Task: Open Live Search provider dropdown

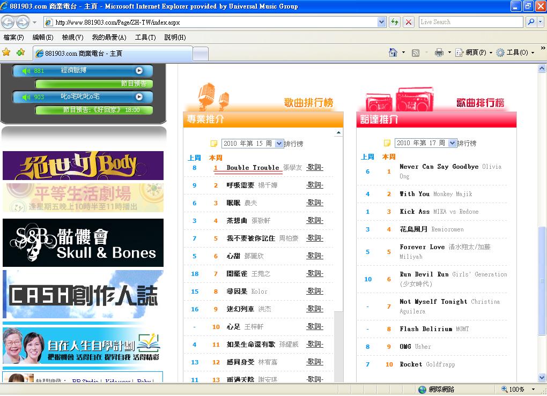Action: pos(541,22)
